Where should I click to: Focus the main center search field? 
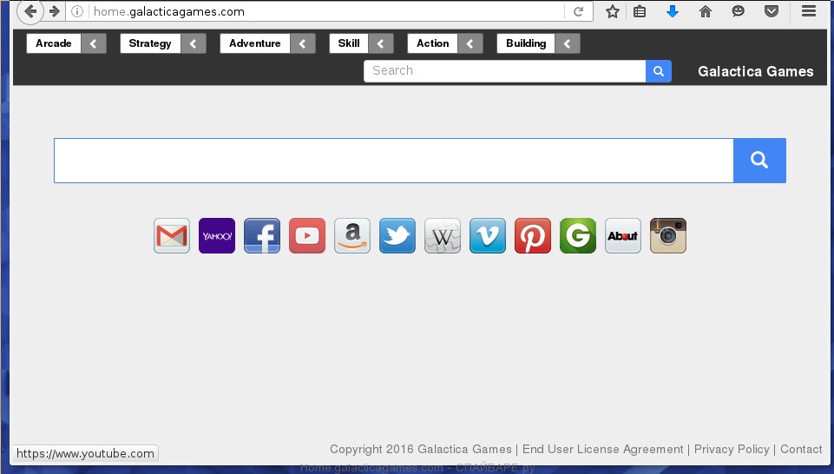click(x=393, y=161)
